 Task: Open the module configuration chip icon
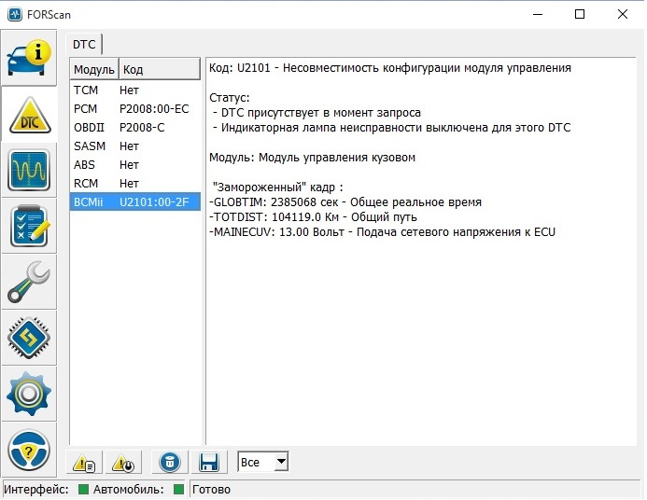[29, 338]
